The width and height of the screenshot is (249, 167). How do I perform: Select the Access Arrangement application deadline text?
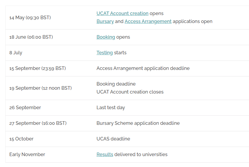point(143,68)
